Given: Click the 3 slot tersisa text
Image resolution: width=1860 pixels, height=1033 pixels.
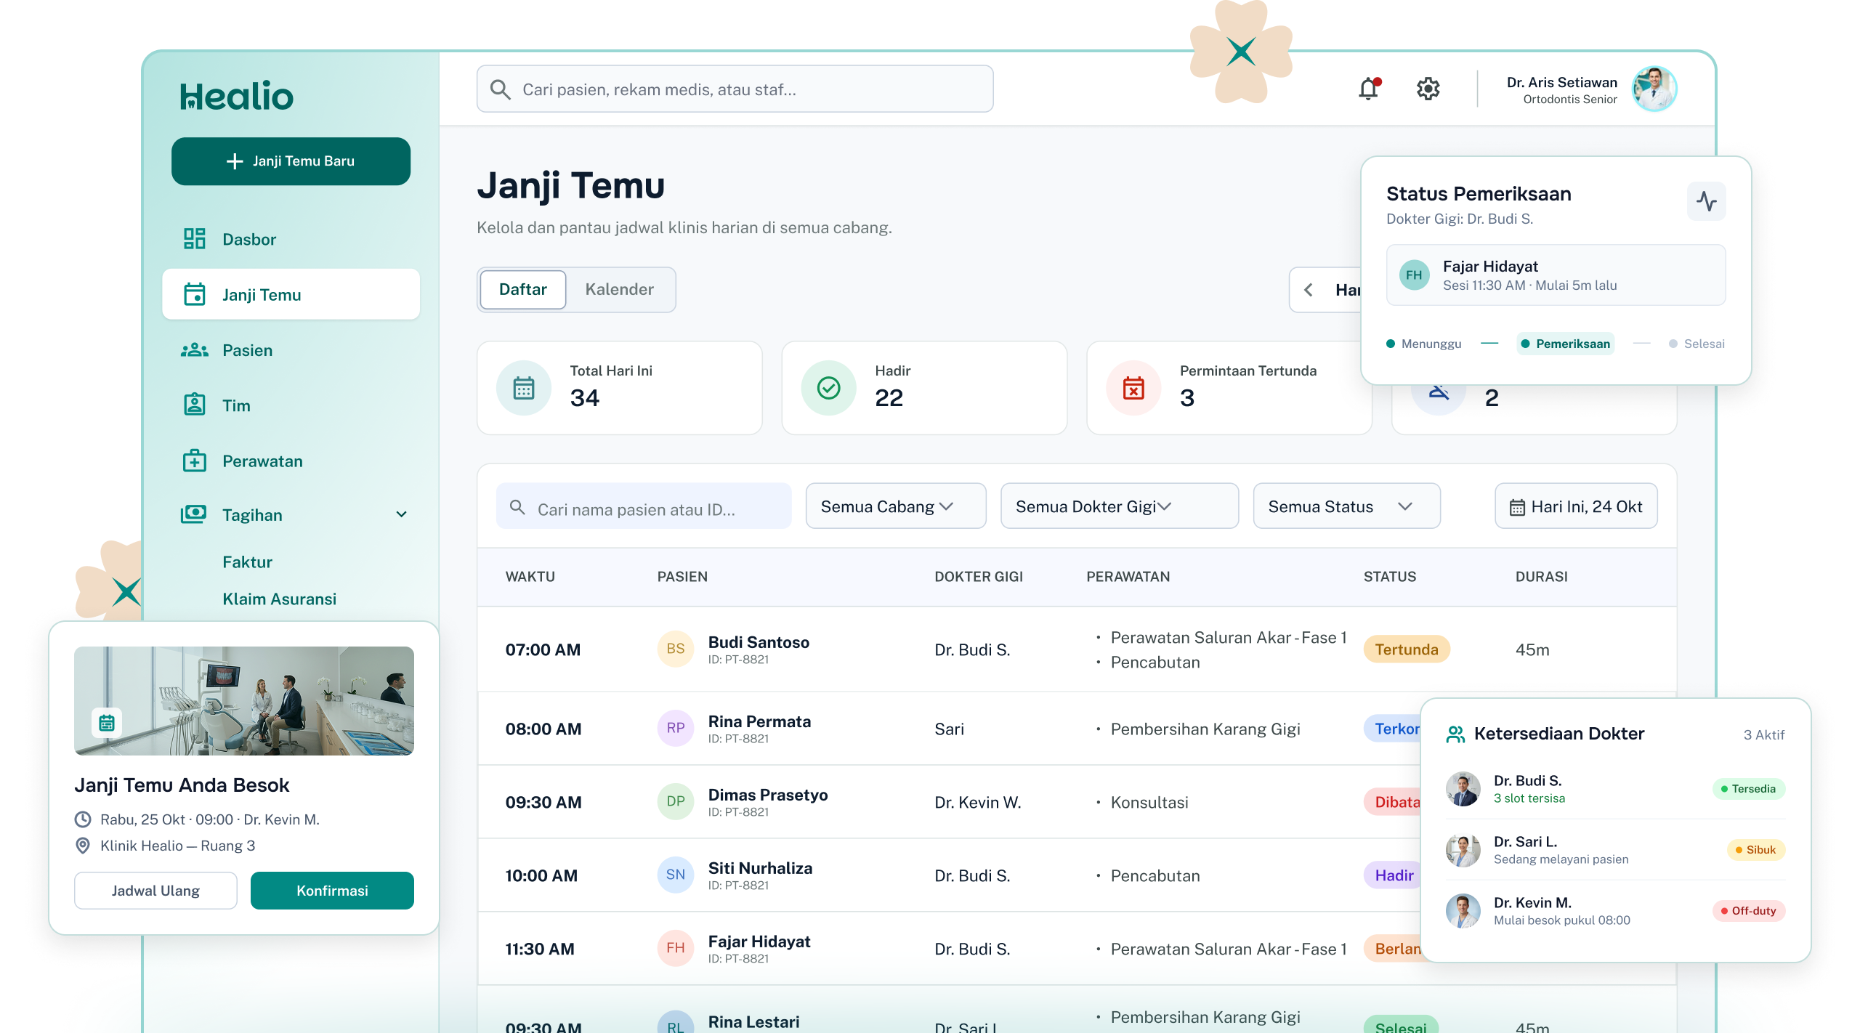Looking at the screenshot, I should [x=1529, y=798].
